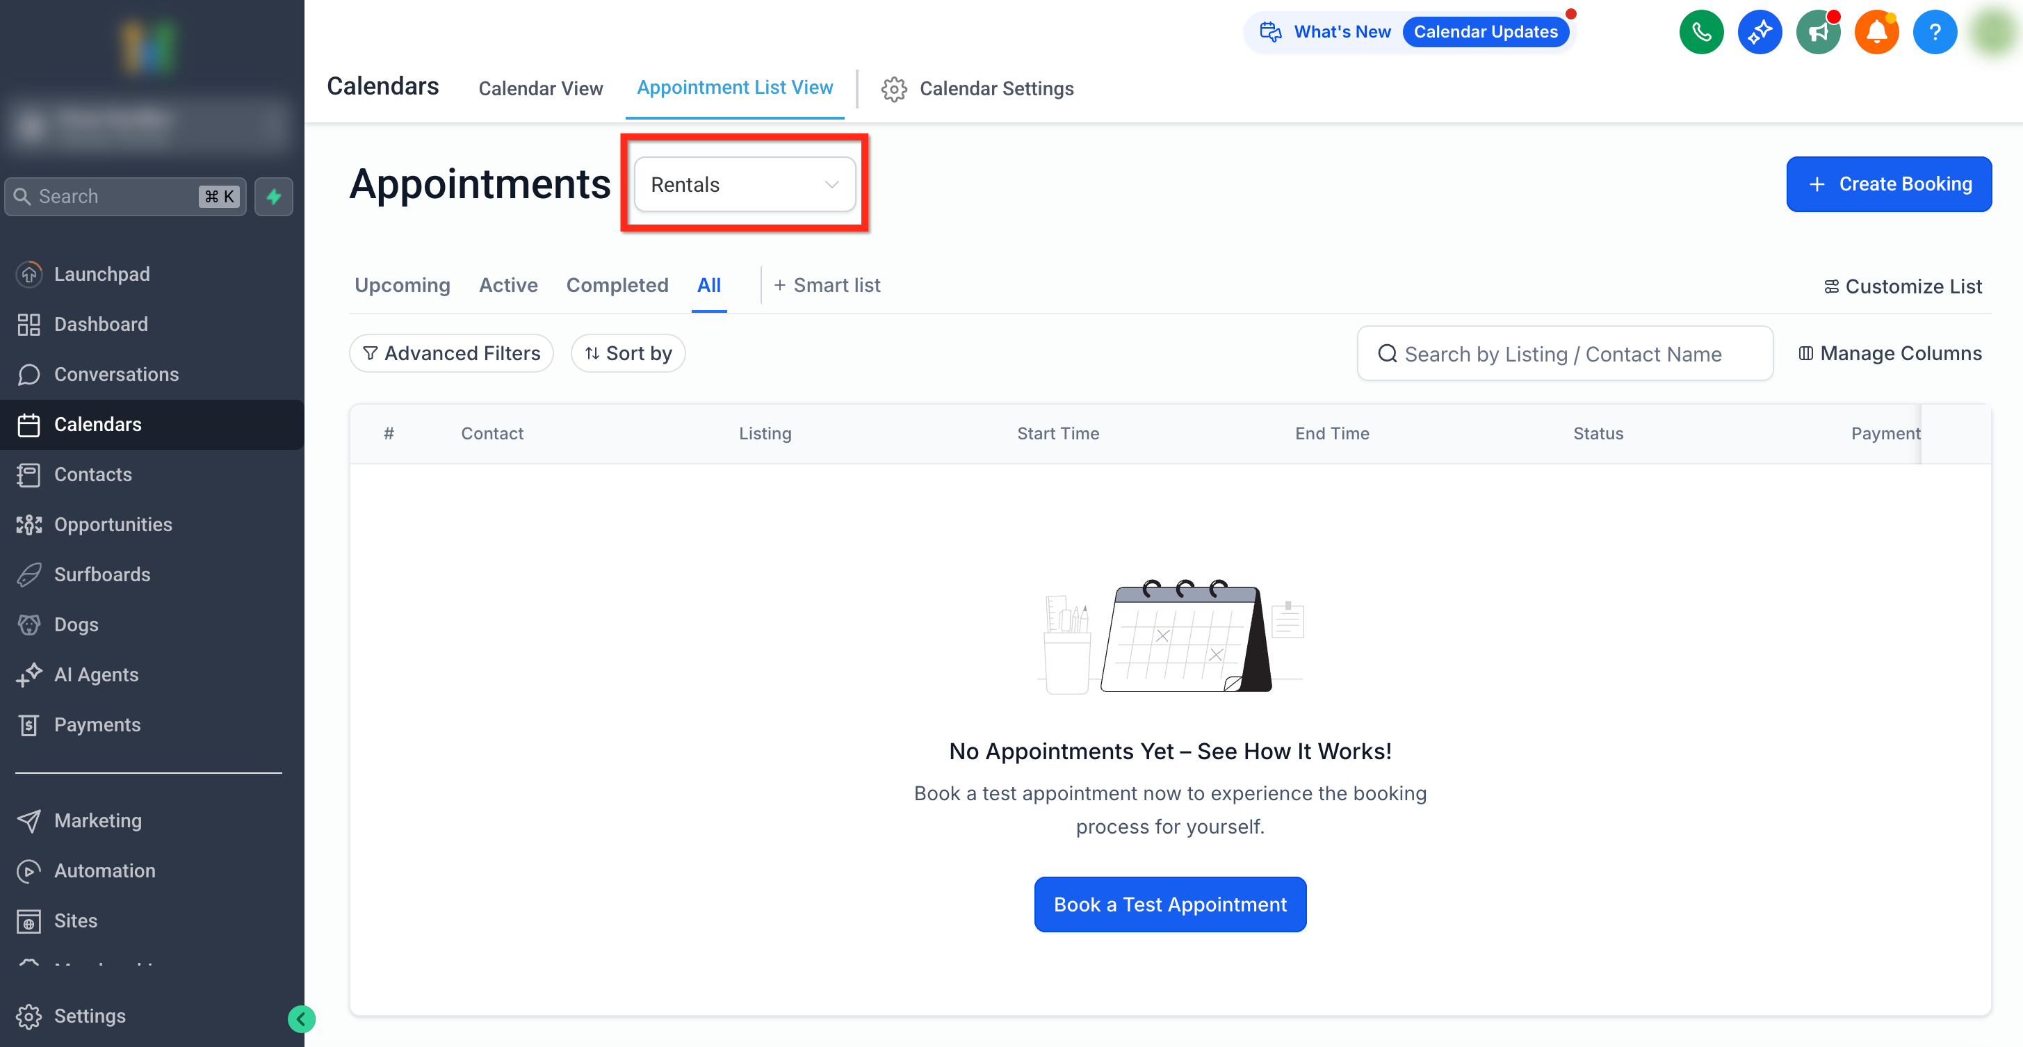The width and height of the screenshot is (2023, 1047).
Task: Expand the Rentals dropdown
Action: pyautogui.click(x=744, y=184)
